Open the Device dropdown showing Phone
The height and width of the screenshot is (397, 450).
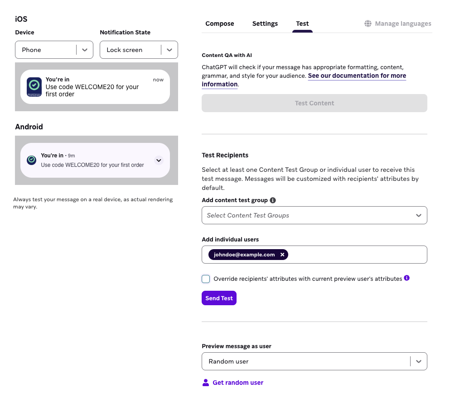tap(54, 50)
